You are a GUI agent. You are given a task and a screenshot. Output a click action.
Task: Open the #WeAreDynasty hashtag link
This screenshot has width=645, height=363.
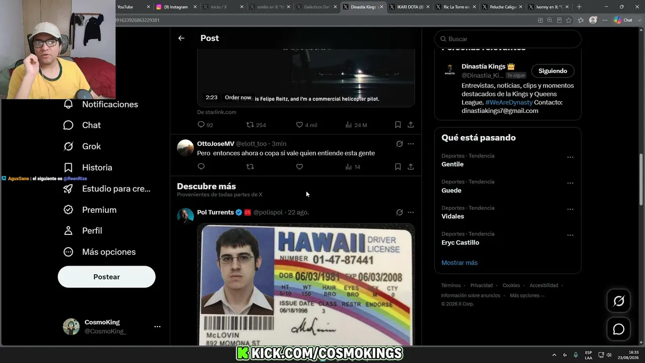pyautogui.click(x=509, y=102)
